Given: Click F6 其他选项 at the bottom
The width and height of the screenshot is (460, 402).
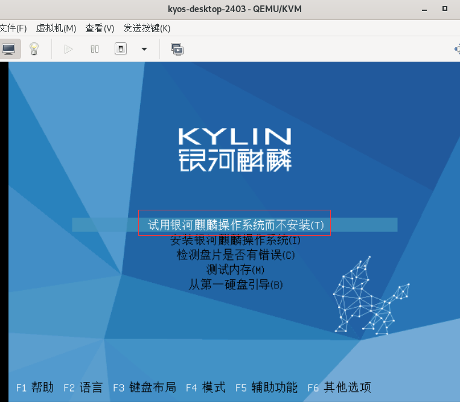Looking at the screenshot, I should tap(339, 387).
